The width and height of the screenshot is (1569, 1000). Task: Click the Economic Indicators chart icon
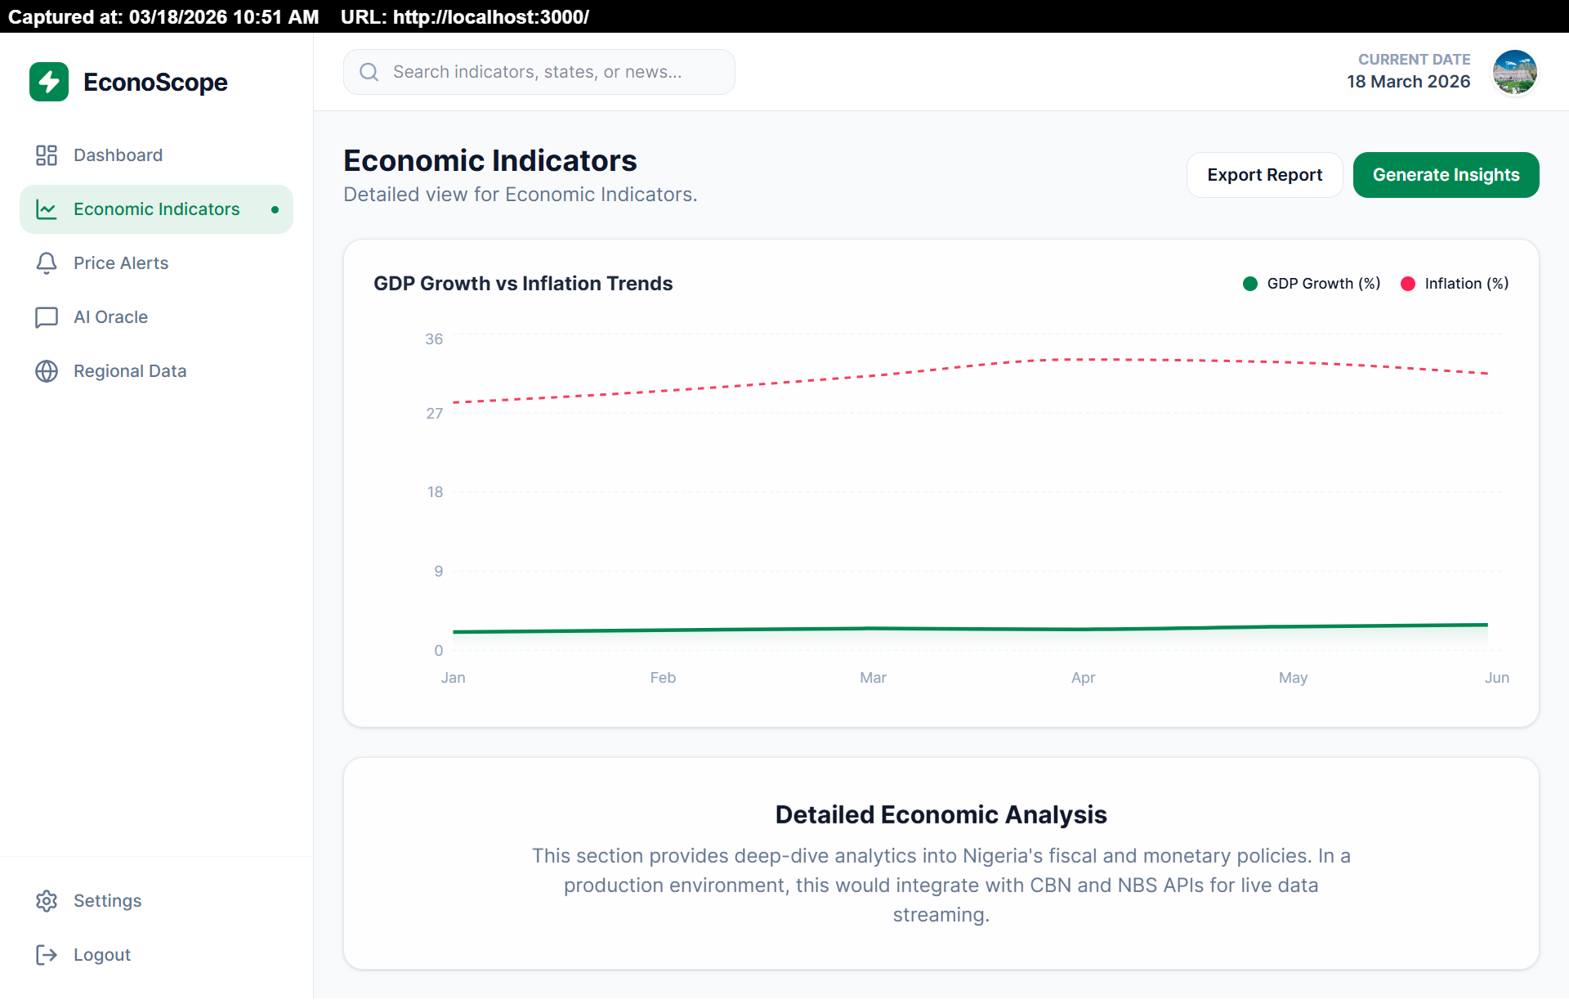click(47, 209)
